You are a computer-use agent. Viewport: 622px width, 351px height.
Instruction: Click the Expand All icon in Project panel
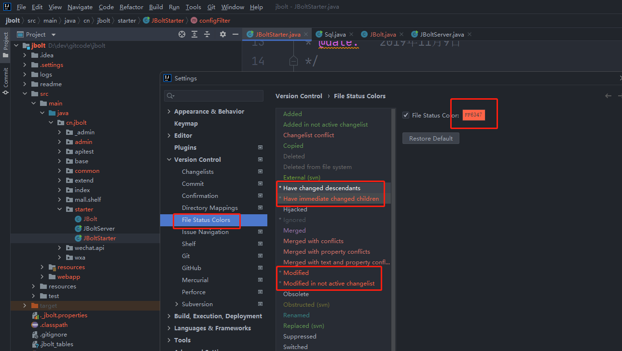pyautogui.click(x=194, y=34)
